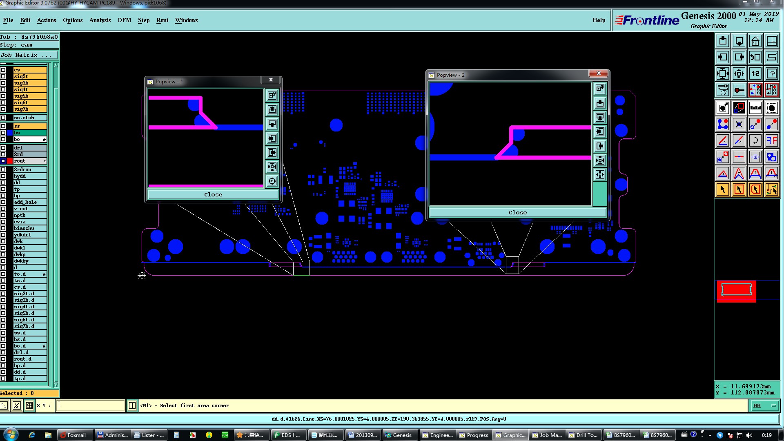
Task: Click the question mark help icon
Action: tap(772, 73)
